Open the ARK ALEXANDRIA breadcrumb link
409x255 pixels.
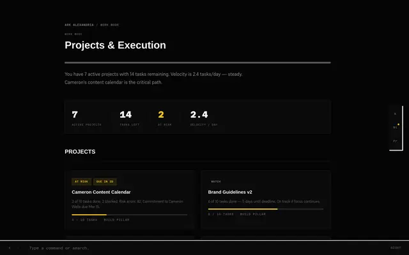tap(79, 25)
